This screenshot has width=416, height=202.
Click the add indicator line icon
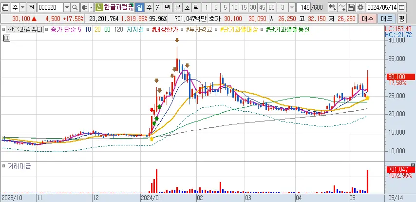(x=342, y=7)
